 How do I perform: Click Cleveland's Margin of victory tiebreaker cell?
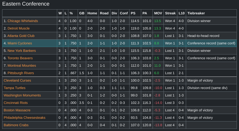(x=211, y=81)
